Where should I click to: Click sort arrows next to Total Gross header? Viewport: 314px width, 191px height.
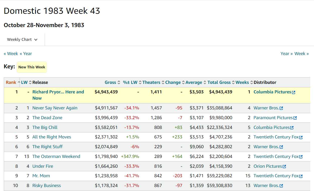[x=233, y=82]
